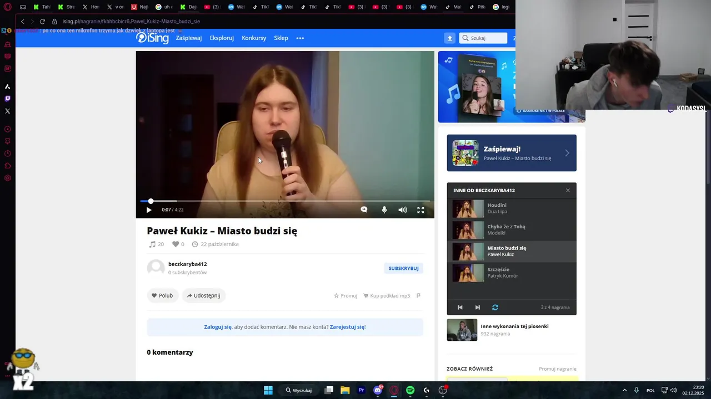
Task: Skip to next recording in playlist
Action: coord(477,307)
